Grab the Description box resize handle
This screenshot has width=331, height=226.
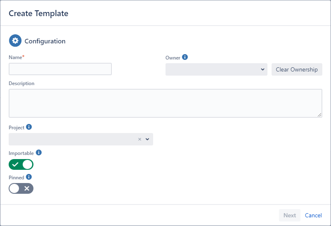(x=319, y=115)
